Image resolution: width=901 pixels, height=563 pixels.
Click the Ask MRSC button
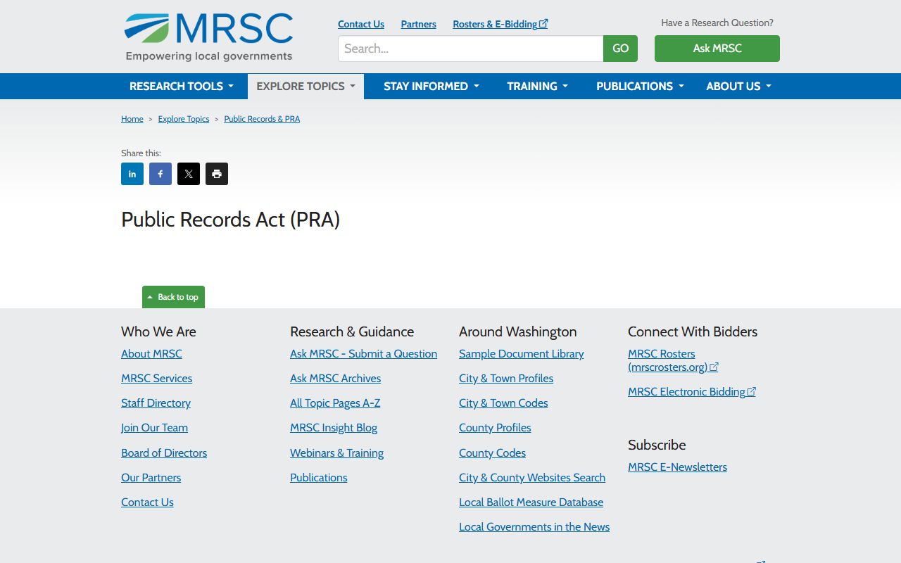717,49
